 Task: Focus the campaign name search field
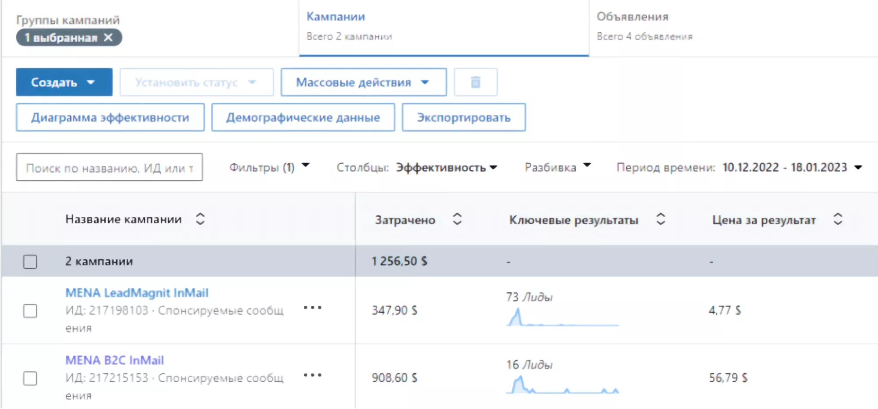pos(109,167)
